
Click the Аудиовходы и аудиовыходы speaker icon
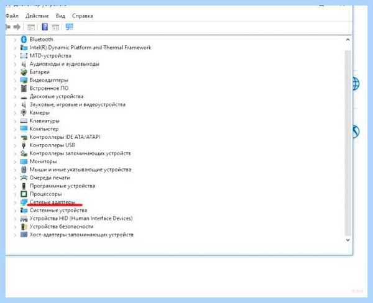(24, 64)
